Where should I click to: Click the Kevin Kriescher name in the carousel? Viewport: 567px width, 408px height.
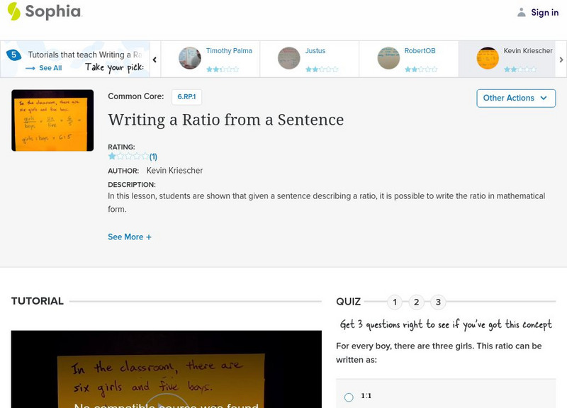pos(528,51)
